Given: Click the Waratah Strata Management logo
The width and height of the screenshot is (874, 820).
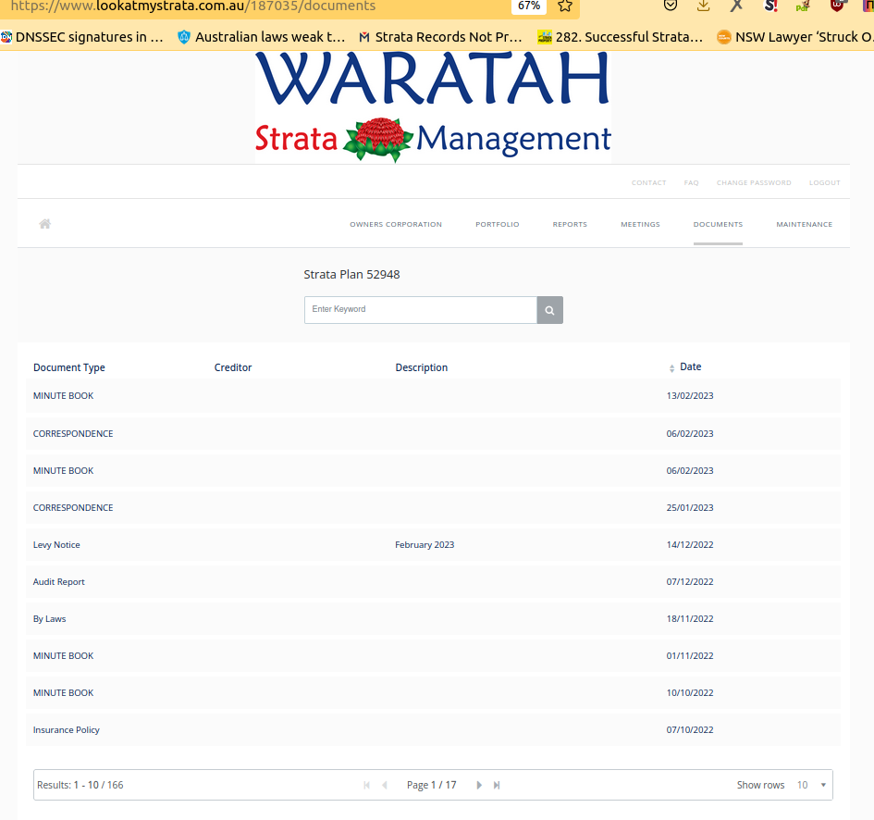Looking at the screenshot, I should click(x=433, y=107).
